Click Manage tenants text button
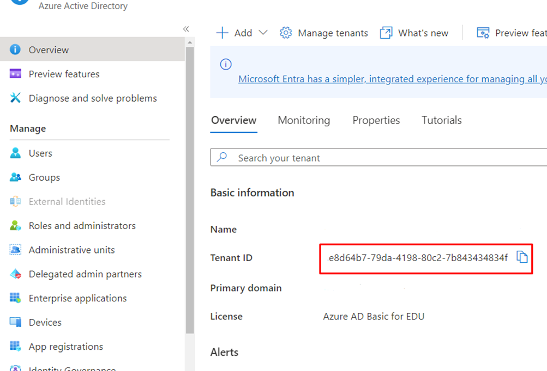The width and height of the screenshot is (547, 371). [333, 33]
